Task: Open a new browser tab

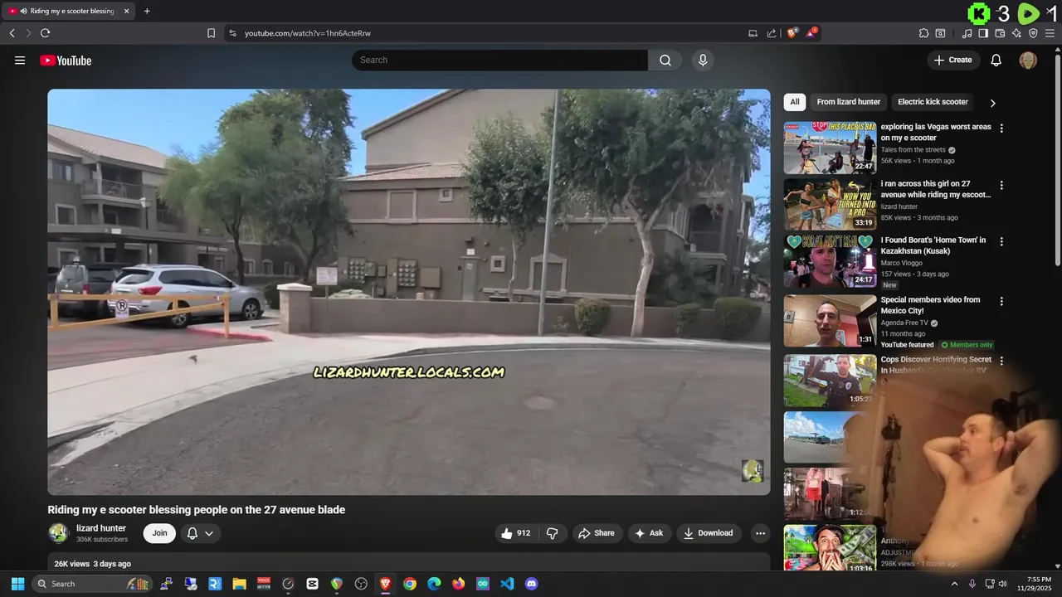Action: (x=147, y=11)
